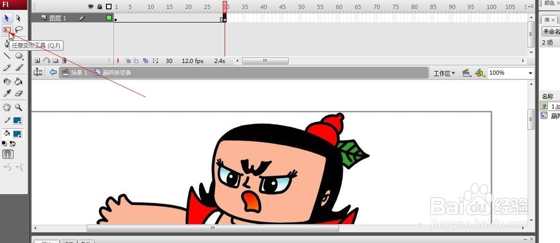This screenshot has width=560, height=243.
Task: Click the edit multiple frames icon
Action: (146, 61)
